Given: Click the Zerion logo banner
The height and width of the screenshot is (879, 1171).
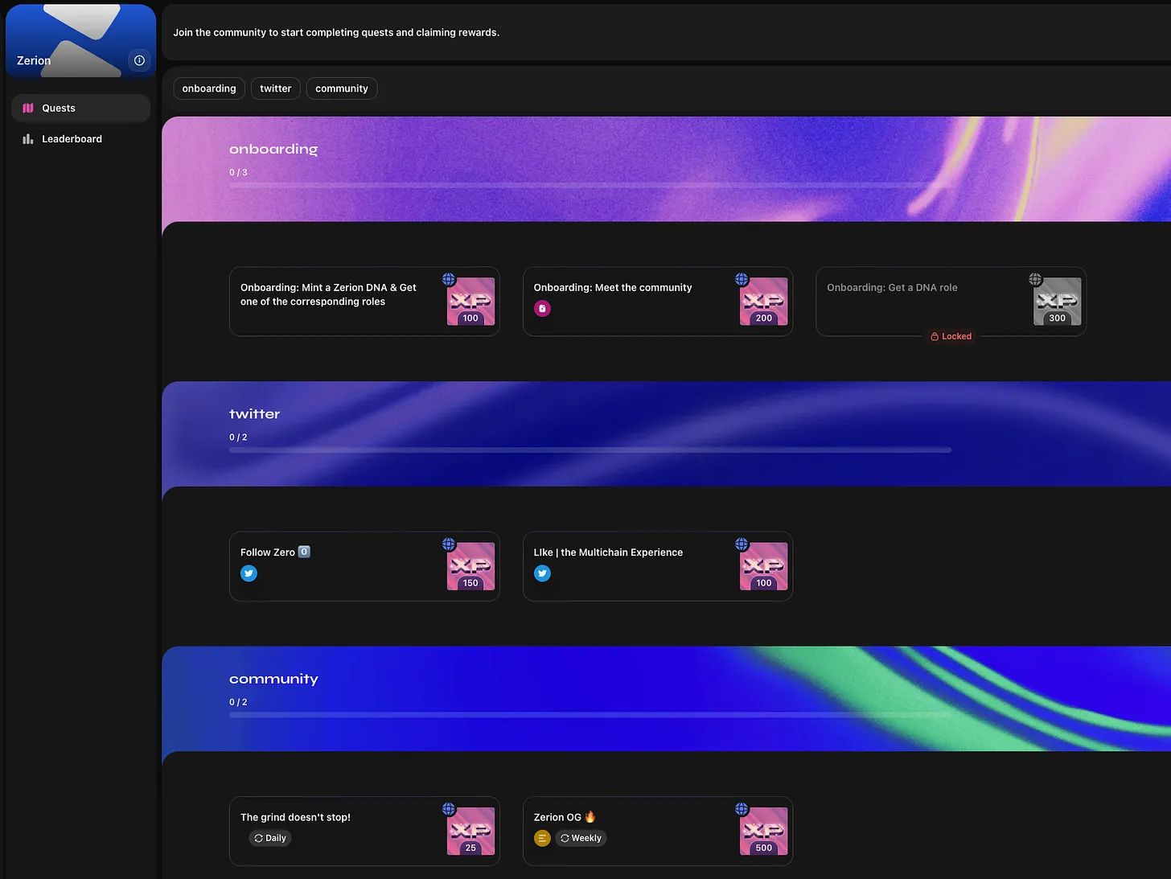Looking at the screenshot, I should tap(80, 41).
